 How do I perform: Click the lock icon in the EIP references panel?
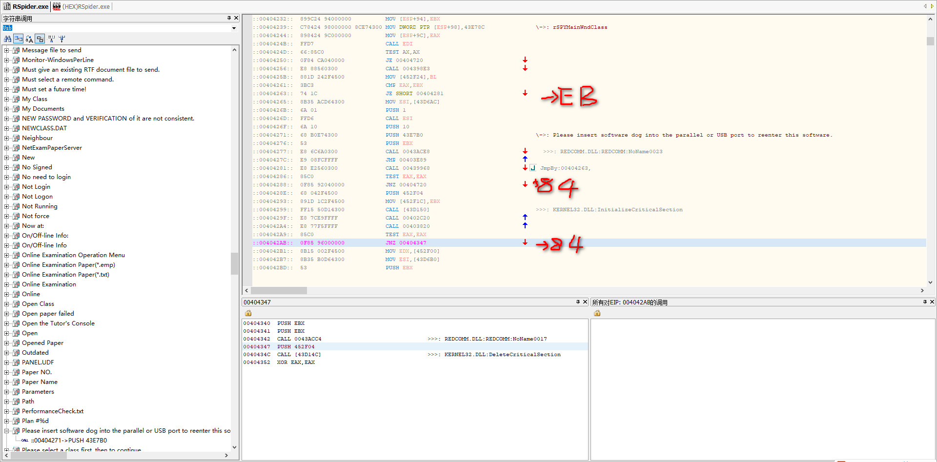tap(597, 313)
